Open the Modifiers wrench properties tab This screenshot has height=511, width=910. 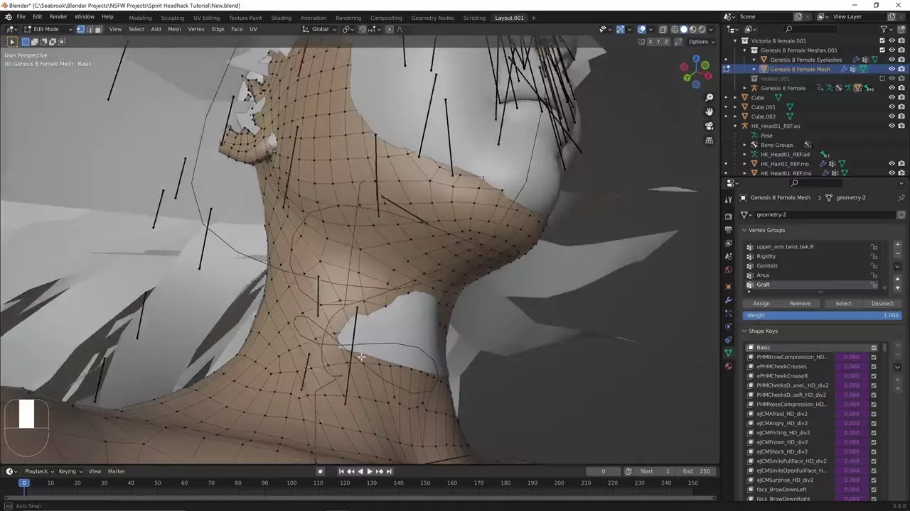(x=728, y=300)
